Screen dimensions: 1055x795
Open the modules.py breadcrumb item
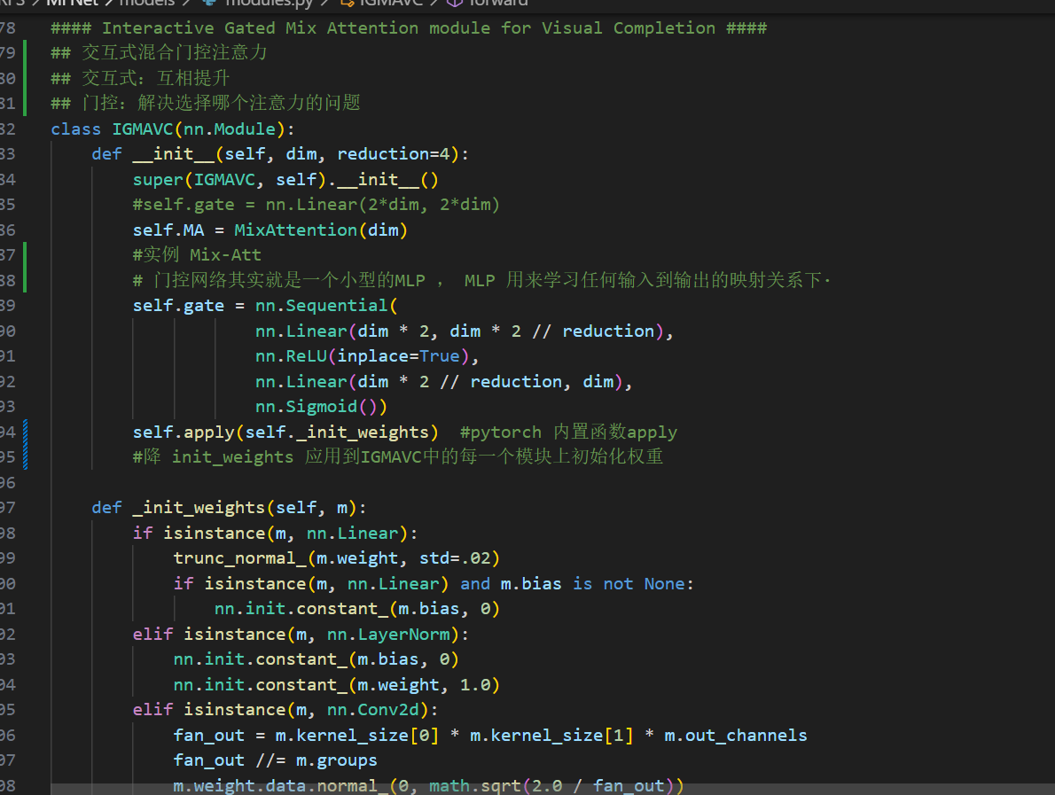coord(259,4)
